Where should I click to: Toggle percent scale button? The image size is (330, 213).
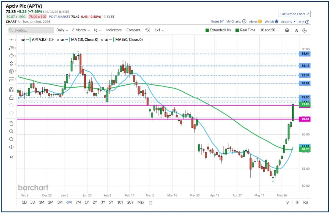297,202
